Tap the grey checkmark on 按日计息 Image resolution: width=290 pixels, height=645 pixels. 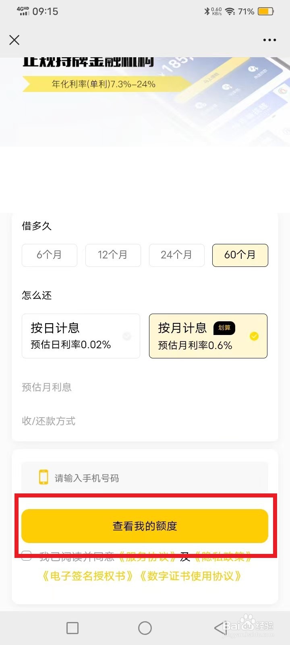(127, 336)
